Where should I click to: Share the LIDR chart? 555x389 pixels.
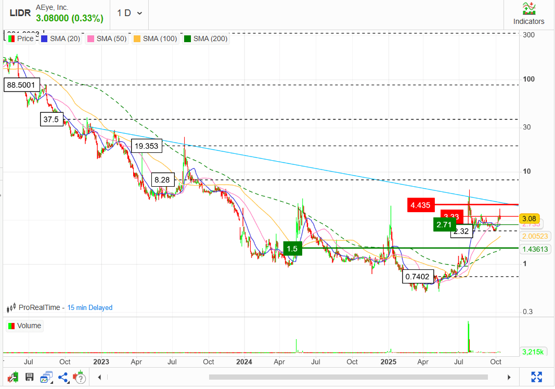click(x=63, y=378)
